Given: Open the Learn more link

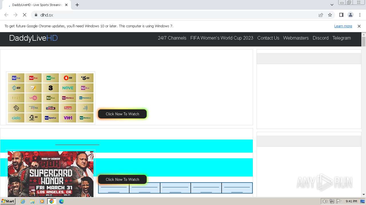Looking at the screenshot, I should [x=343, y=26].
